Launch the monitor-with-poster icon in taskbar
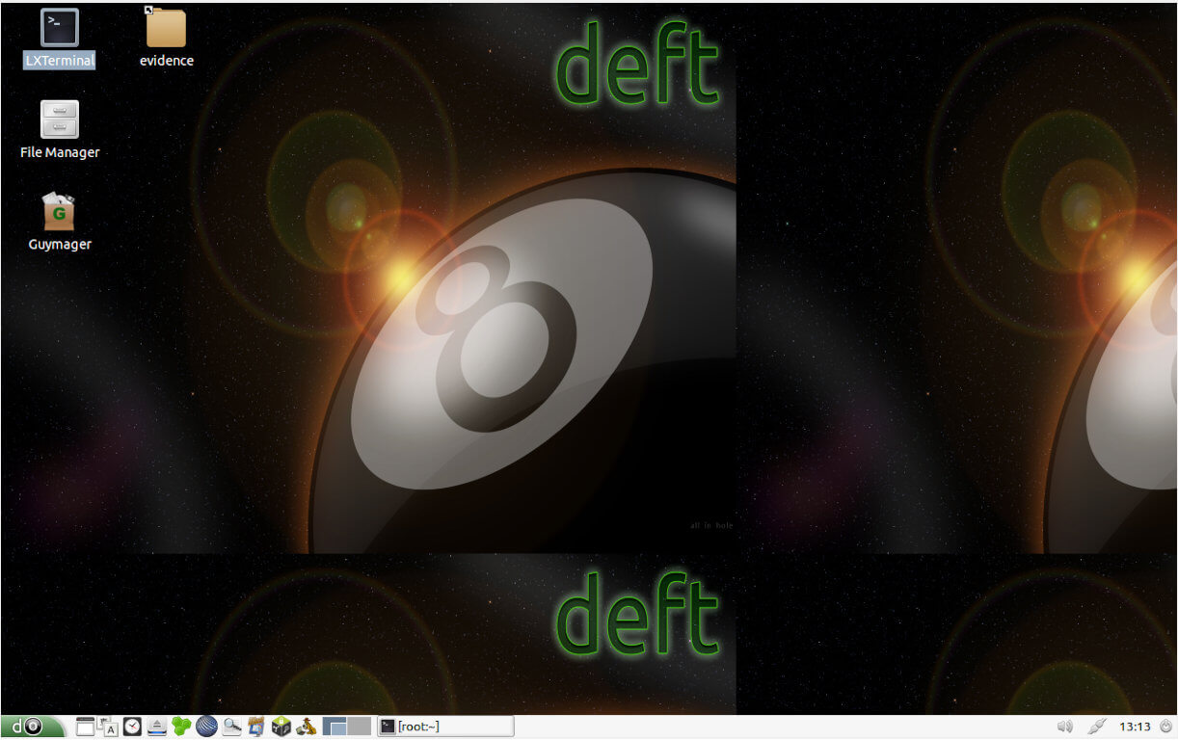This screenshot has width=1178, height=740. coord(255,727)
